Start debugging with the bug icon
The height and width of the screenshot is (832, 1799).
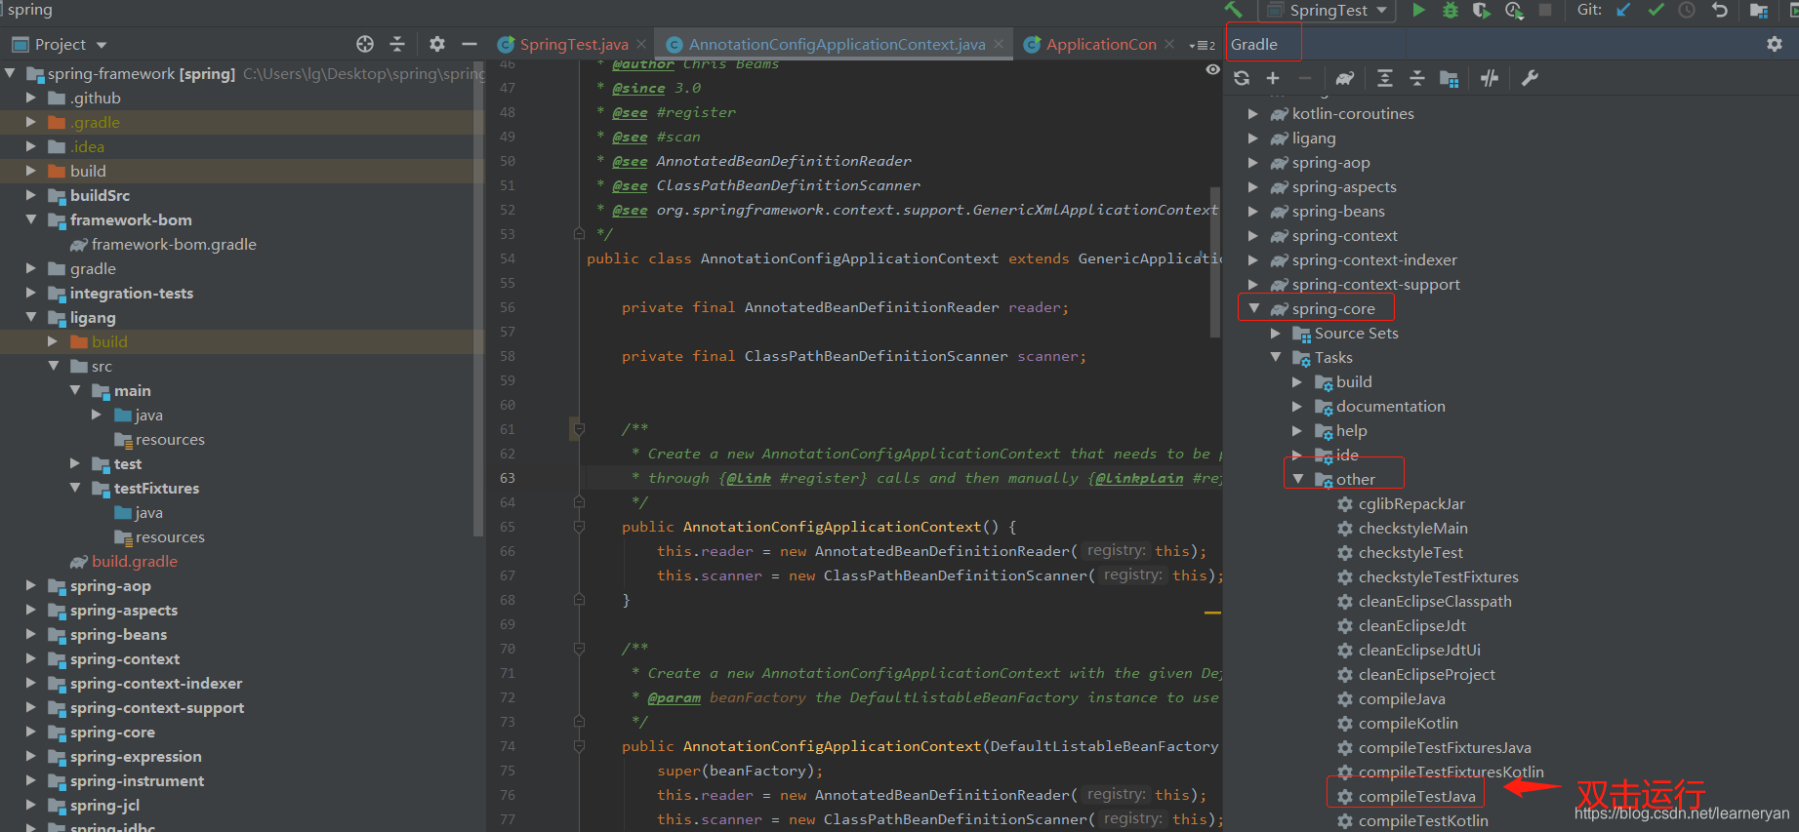click(x=1450, y=10)
